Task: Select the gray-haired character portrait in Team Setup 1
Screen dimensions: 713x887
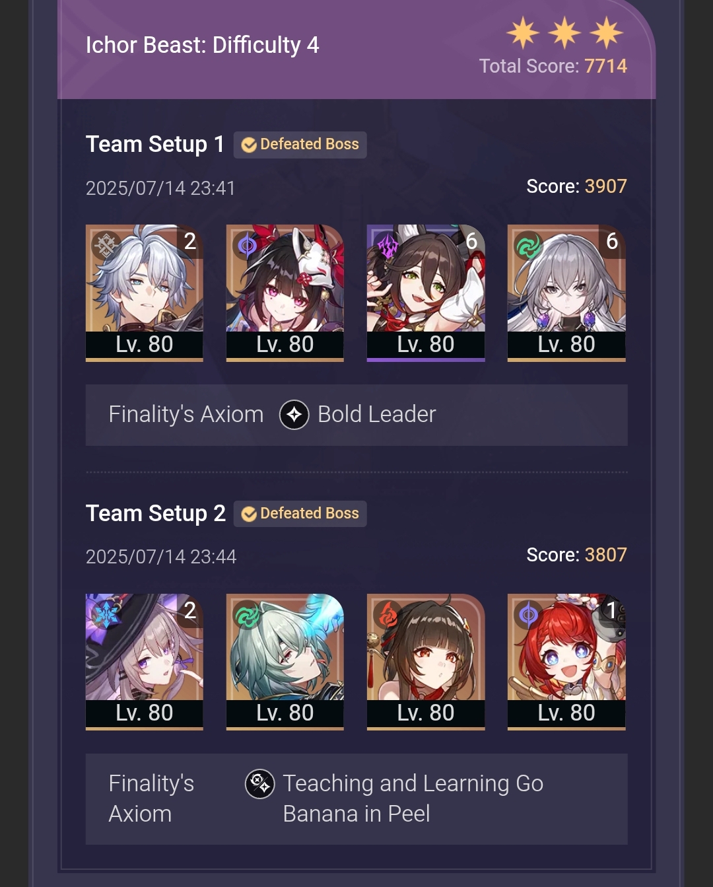Action: point(145,293)
